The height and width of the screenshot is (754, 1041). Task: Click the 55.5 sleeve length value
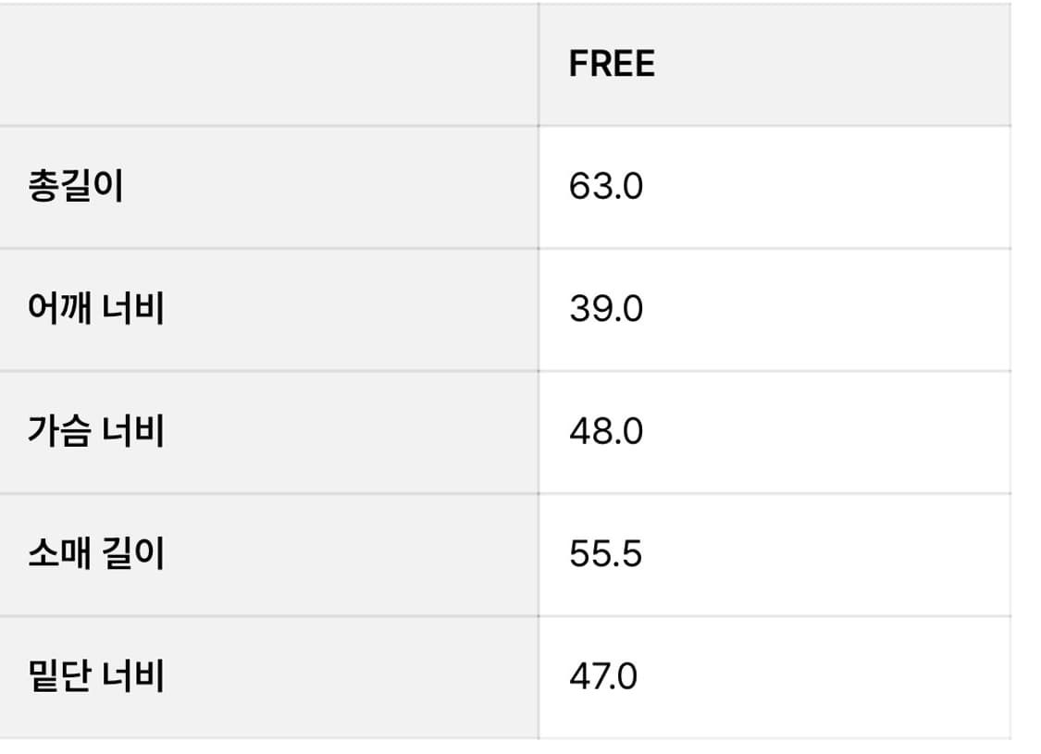coord(605,554)
